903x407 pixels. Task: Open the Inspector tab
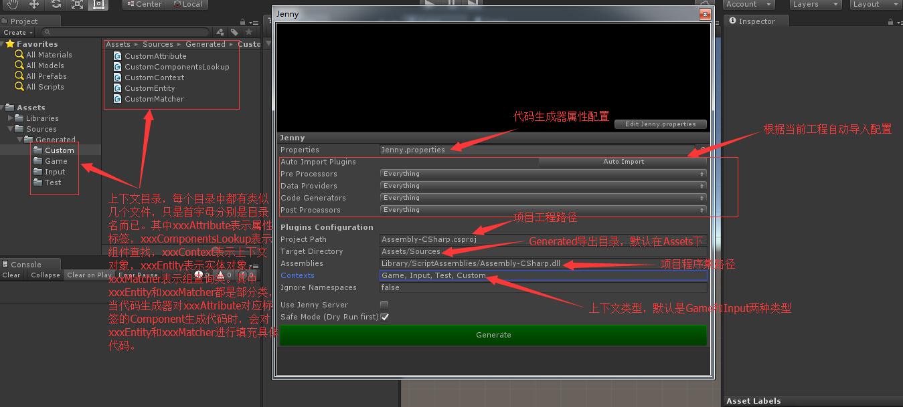pyautogui.click(x=756, y=21)
